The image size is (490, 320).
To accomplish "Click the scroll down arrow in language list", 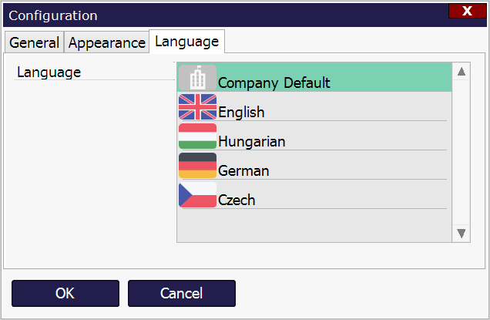I will click(461, 233).
